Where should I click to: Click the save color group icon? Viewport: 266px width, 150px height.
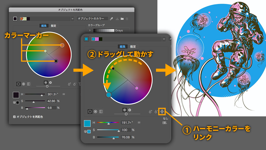117,19
